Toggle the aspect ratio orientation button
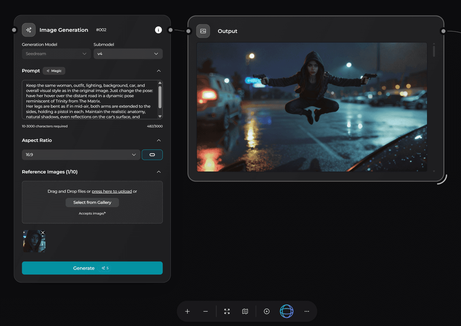Screen dimensions: 461x326 [x=152, y=155]
